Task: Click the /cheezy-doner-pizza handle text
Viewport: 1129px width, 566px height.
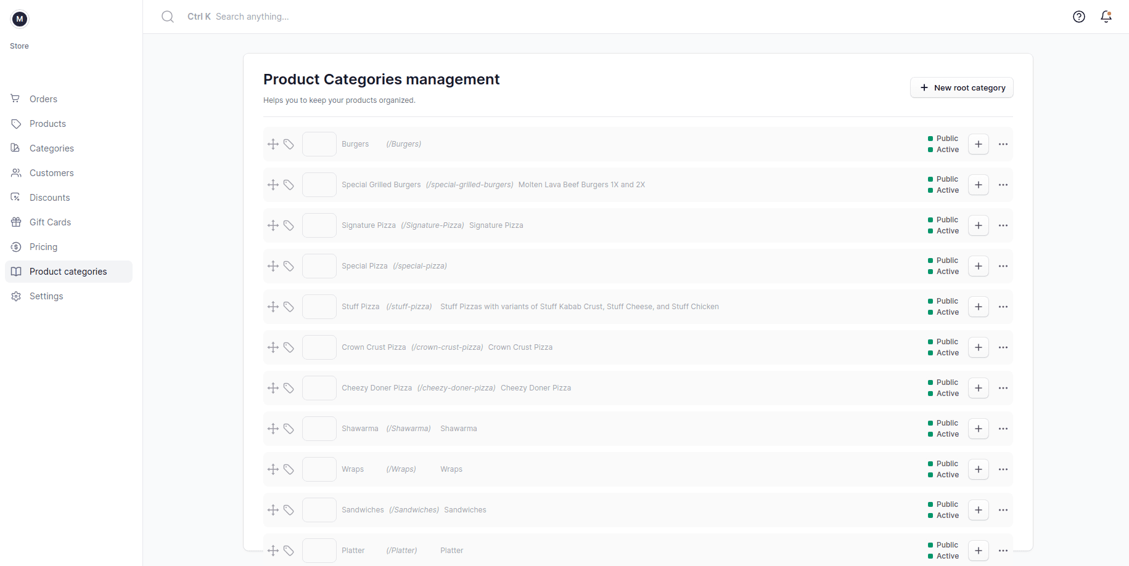Action: click(x=456, y=388)
